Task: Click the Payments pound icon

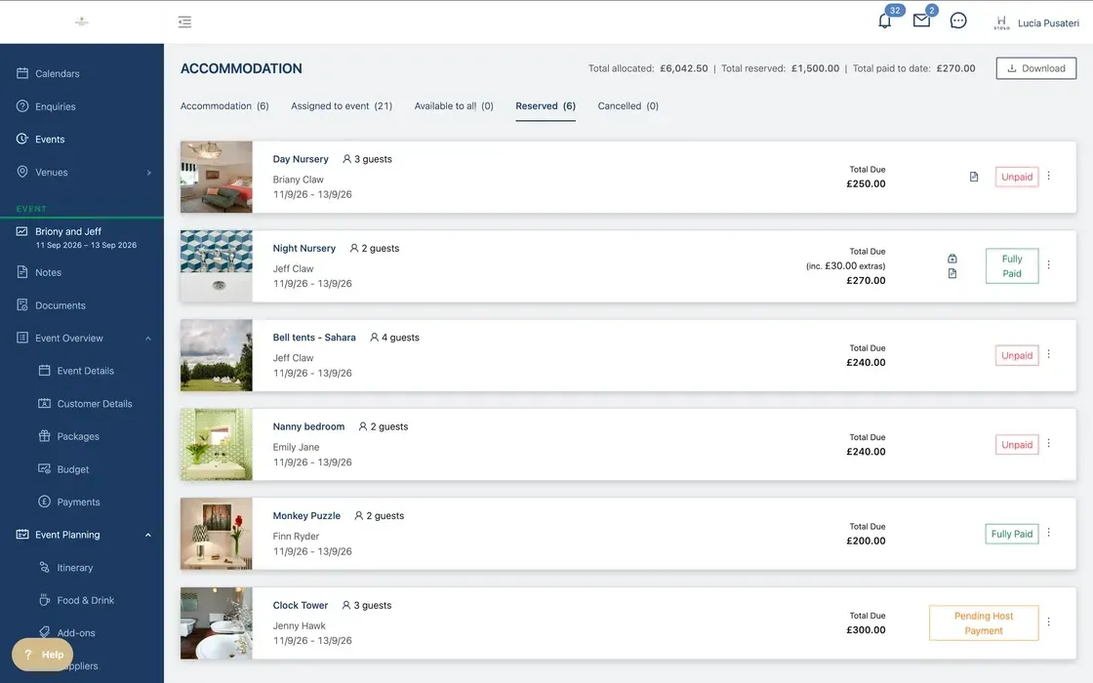Action: (x=44, y=502)
